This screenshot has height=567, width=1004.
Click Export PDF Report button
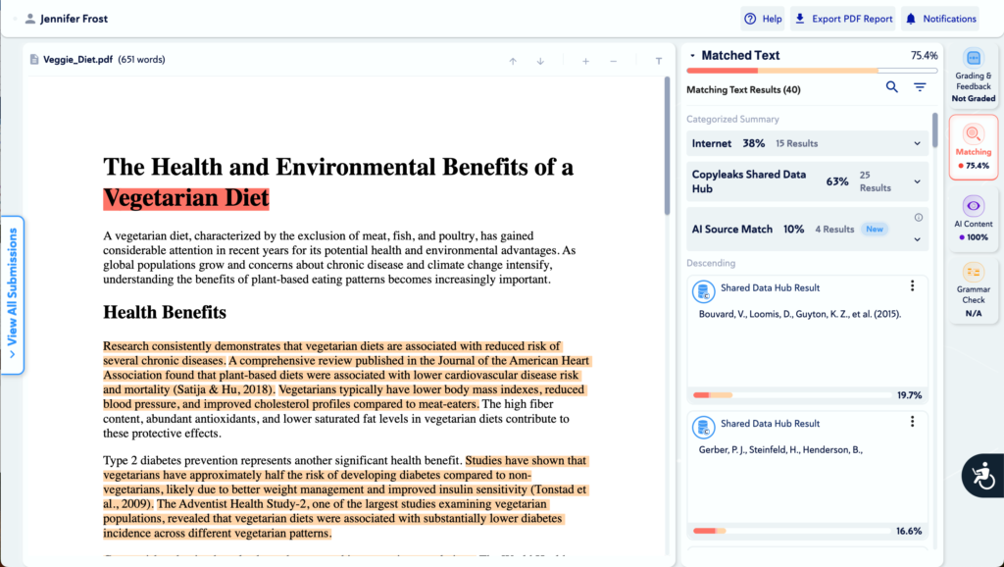842,19
